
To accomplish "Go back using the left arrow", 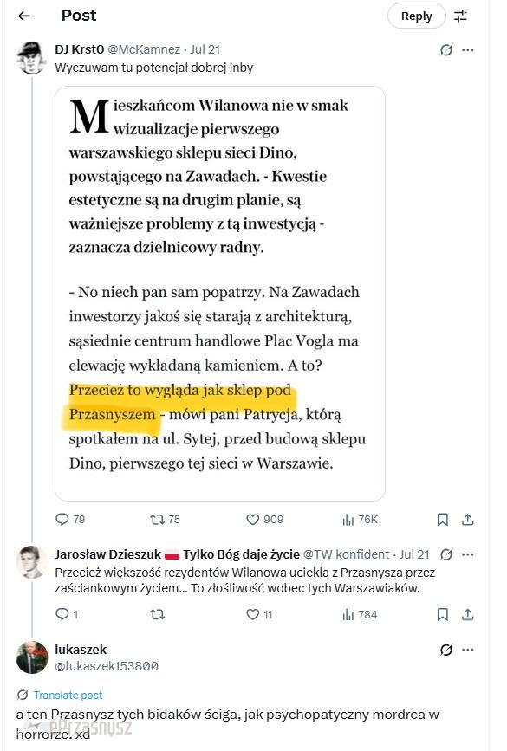I will 24,16.
